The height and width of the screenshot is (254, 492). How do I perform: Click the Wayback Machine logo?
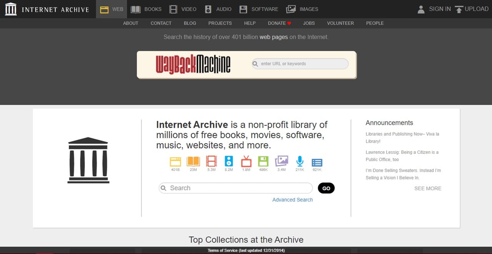[x=193, y=64]
